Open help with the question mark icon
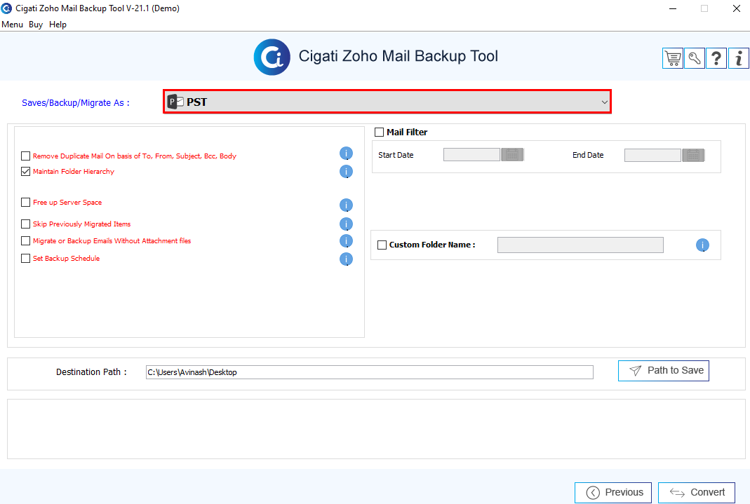This screenshot has height=504, width=750. click(716, 58)
